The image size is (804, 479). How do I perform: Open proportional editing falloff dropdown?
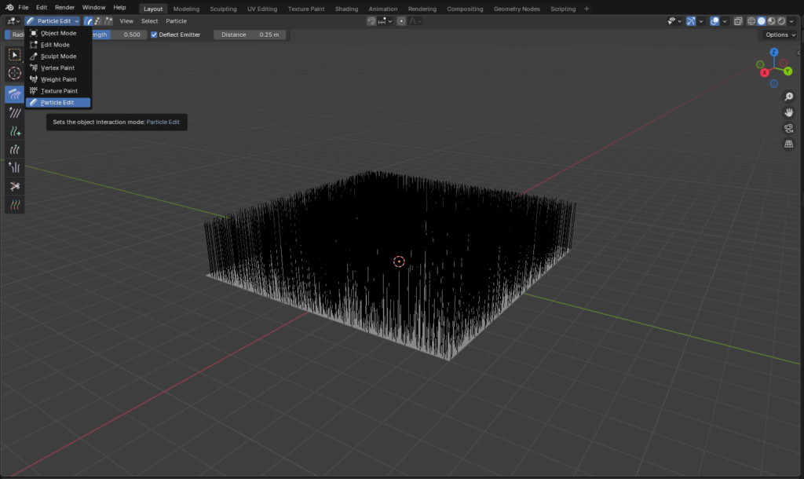(x=415, y=21)
